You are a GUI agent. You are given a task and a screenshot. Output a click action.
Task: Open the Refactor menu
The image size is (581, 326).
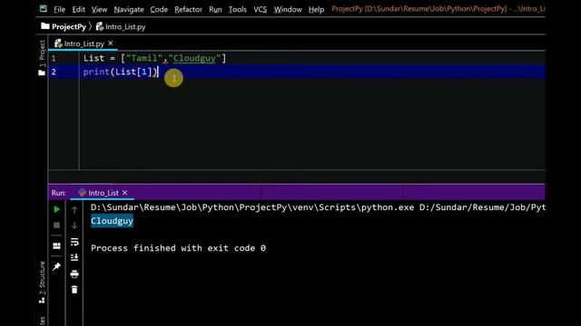click(188, 9)
